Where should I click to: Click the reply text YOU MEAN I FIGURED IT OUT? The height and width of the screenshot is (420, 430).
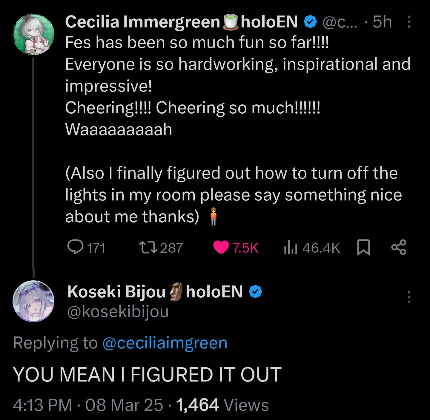pos(147,375)
